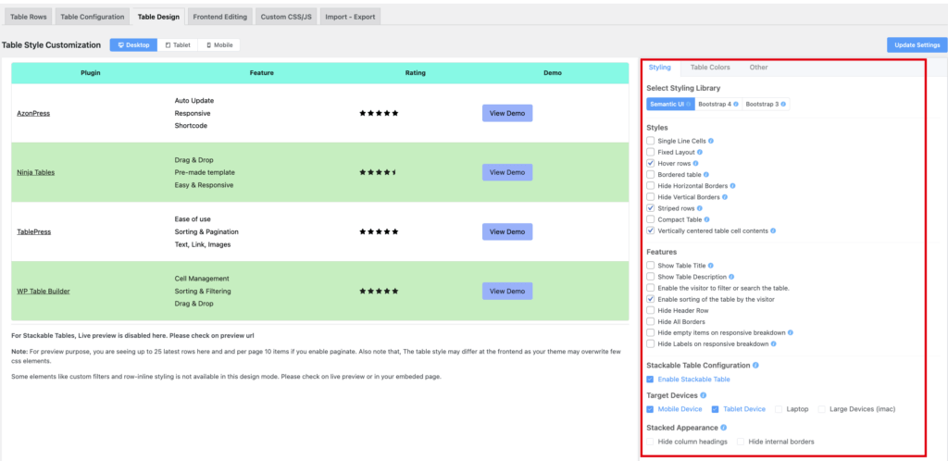Open Frontend Editing tab

(x=220, y=17)
